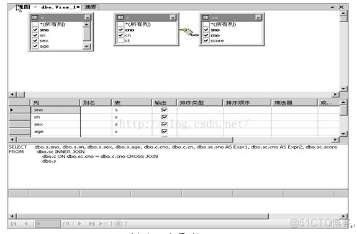Image resolution: width=357 pixels, height=234 pixels.
Task: Collapse the sc table window with minimize box
Action: pos(258,17)
